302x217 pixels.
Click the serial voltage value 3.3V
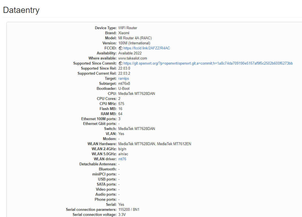click(x=122, y=215)
